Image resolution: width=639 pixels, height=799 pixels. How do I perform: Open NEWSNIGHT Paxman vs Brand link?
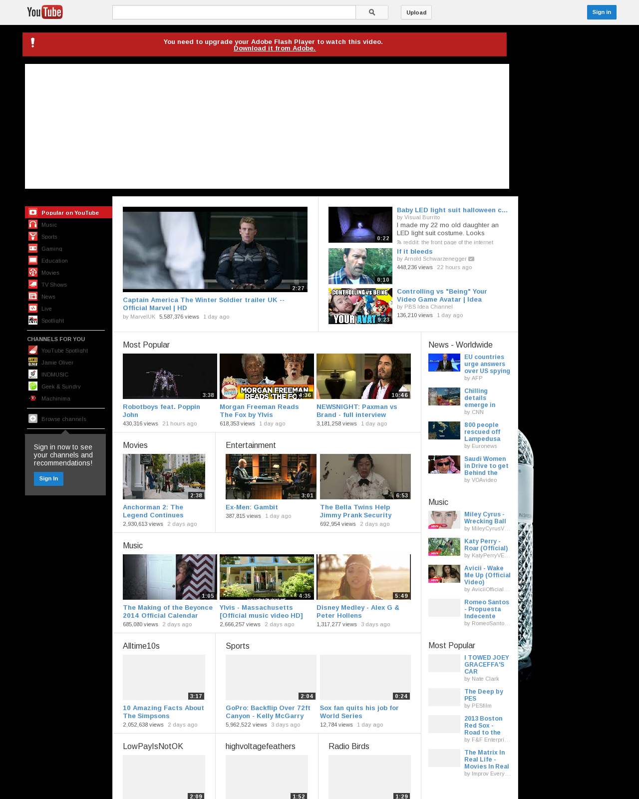(357, 410)
